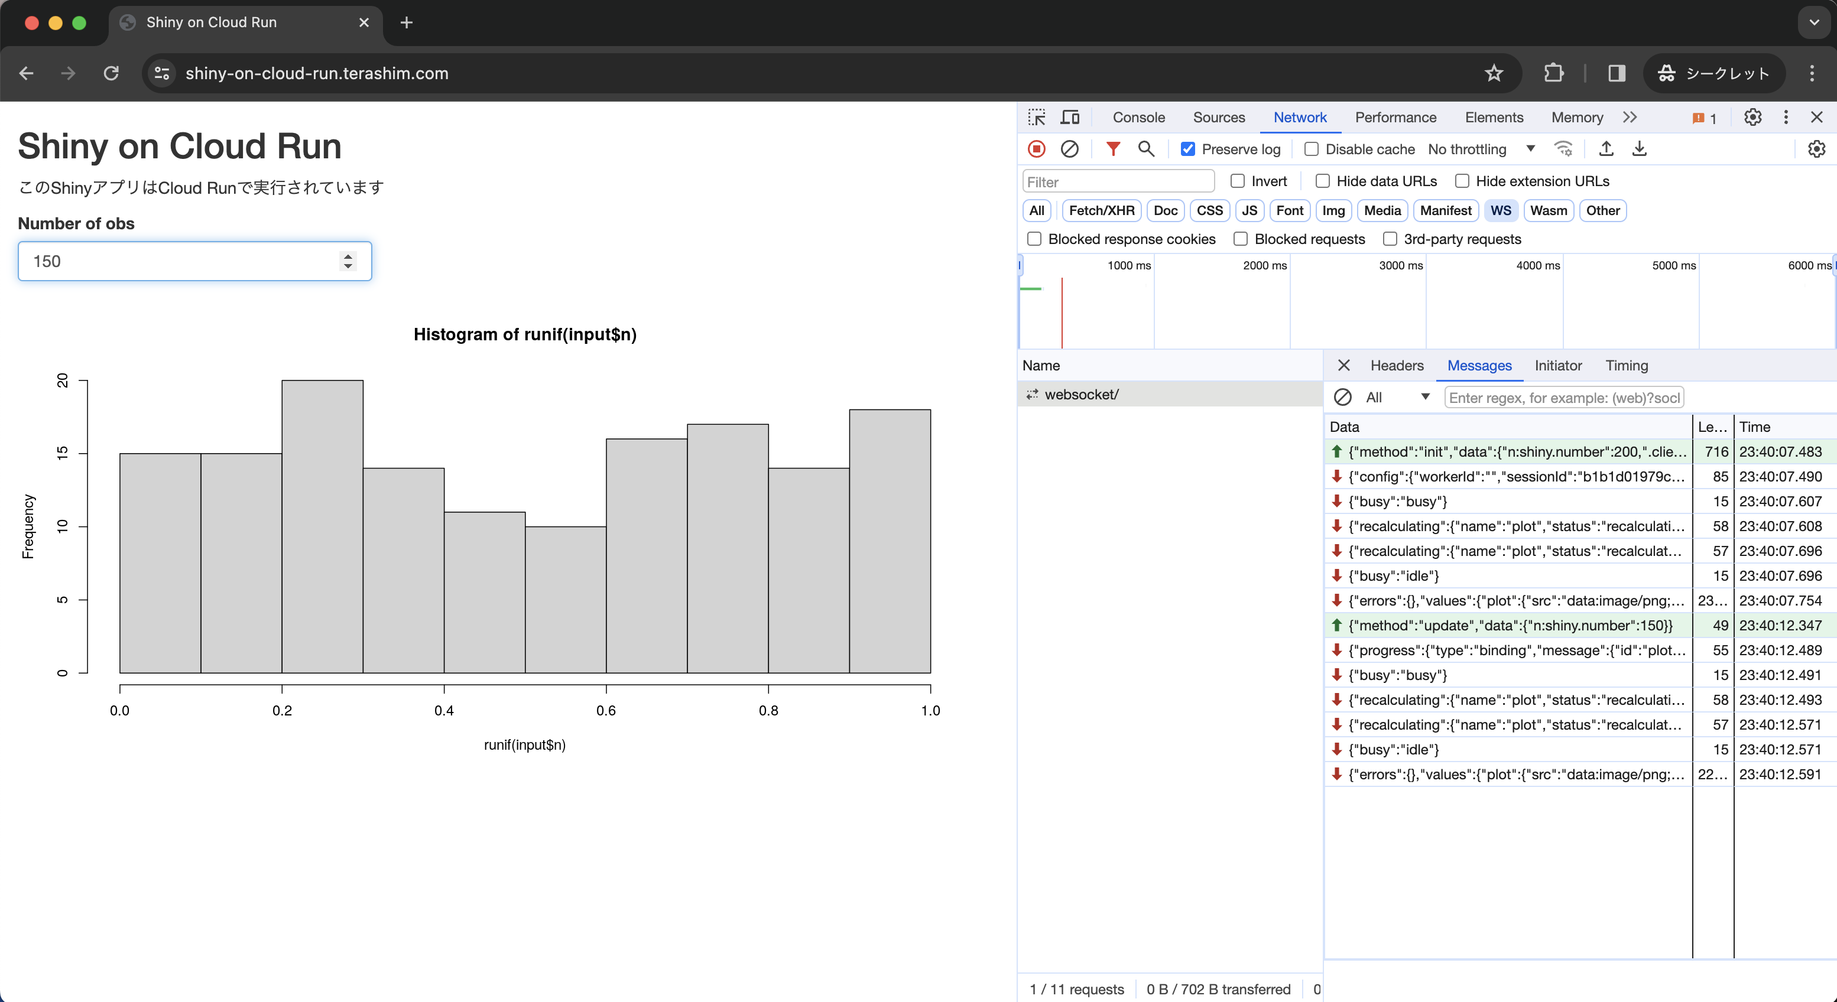Click the more tools icon in DevTools toolbar
The image size is (1837, 1002).
[x=1786, y=116]
